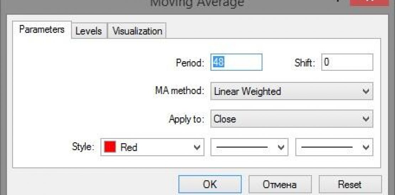395x195 pixels.
Task: Click the Period input field showing 48
Action: [x=236, y=62]
